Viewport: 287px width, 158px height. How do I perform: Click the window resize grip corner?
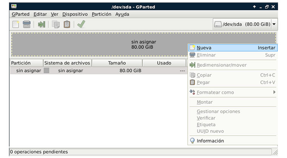(275, 152)
